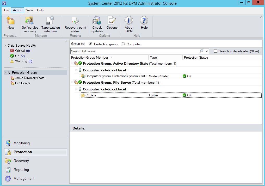Click the Monitoring workspace icon
The height and width of the screenshot is (186, 265).
point(8,143)
